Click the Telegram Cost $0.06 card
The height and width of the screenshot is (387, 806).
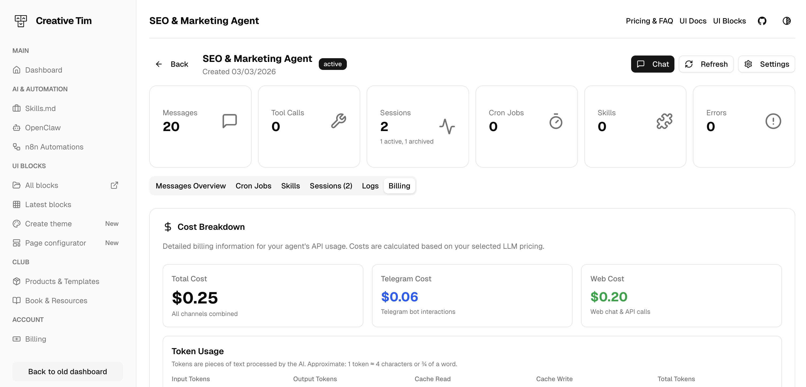point(472,296)
